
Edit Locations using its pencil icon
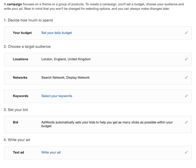(186, 59)
